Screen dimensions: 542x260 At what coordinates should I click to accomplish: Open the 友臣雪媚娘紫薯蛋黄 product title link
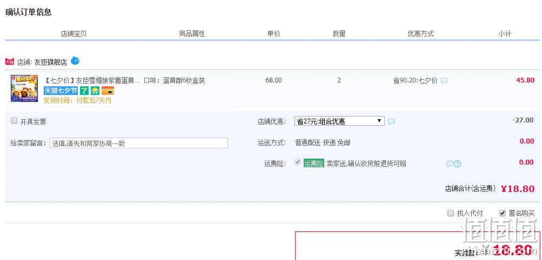(92, 81)
